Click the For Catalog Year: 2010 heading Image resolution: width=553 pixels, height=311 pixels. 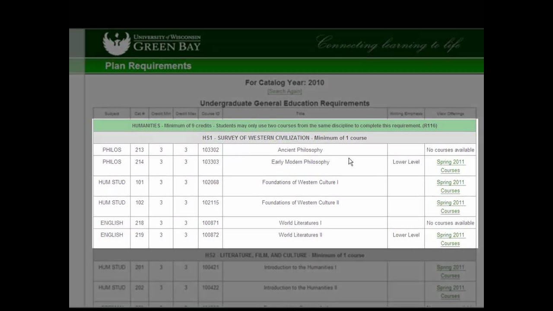point(285,83)
